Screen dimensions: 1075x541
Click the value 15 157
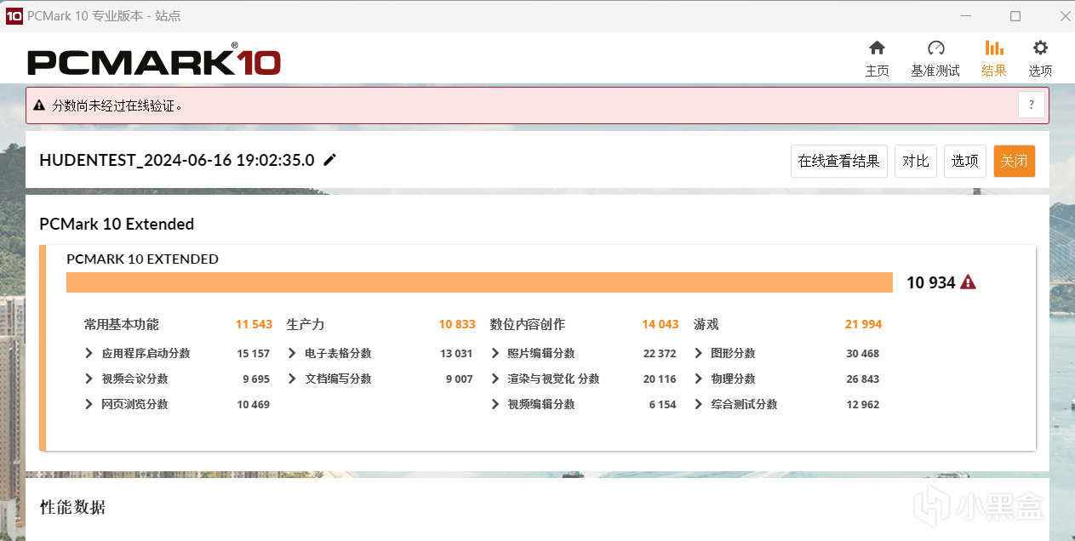click(254, 353)
